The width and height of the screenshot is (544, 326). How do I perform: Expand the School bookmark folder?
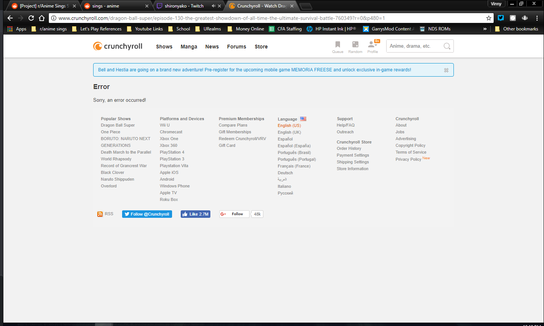tap(179, 29)
